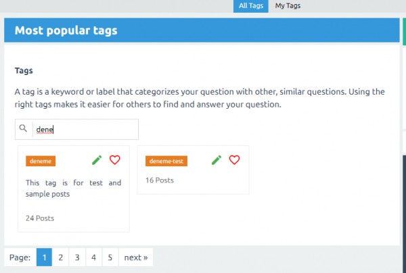
Task: Click the Most popular tags header
Action: (x=66, y=30)
